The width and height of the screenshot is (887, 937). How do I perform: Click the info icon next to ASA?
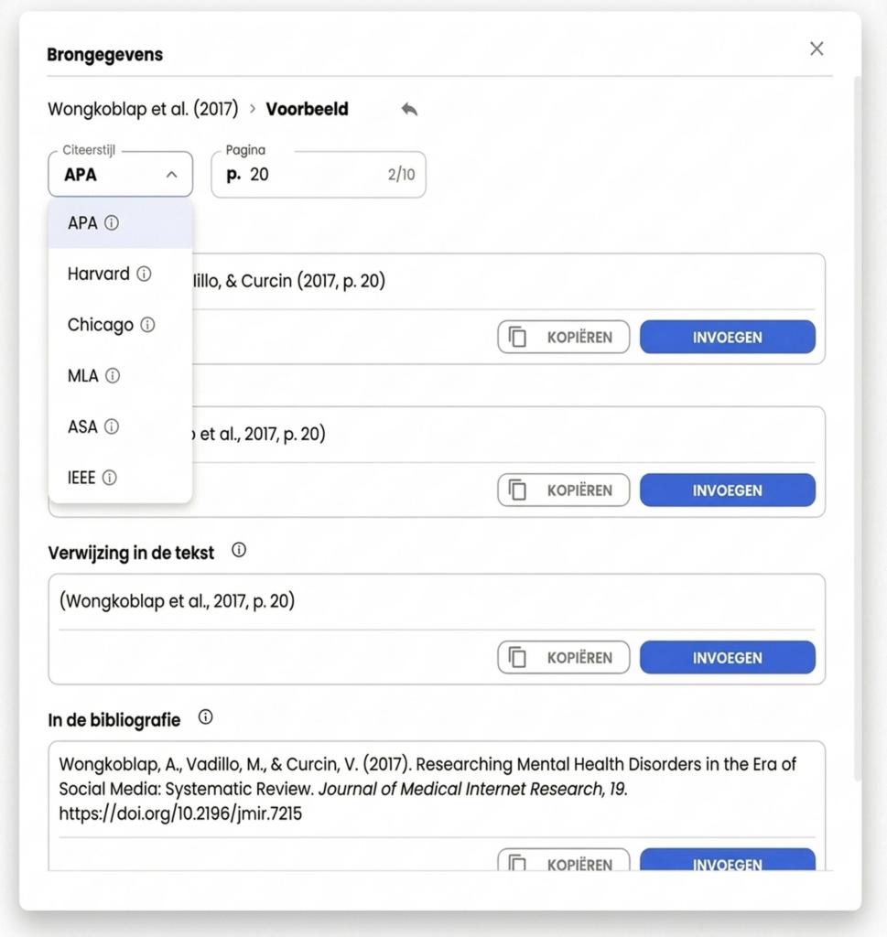pyautogui.click(x=112, y=426)
